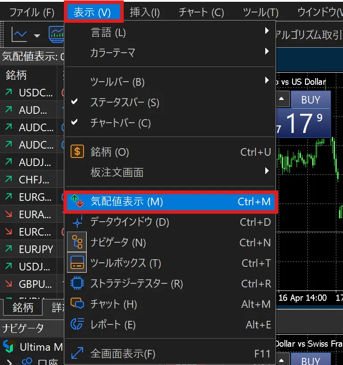The width and height of the screenshot is (343, 365).
Task: Click the up arrow beside the lower BUY
Action: [x=281, y=360]
